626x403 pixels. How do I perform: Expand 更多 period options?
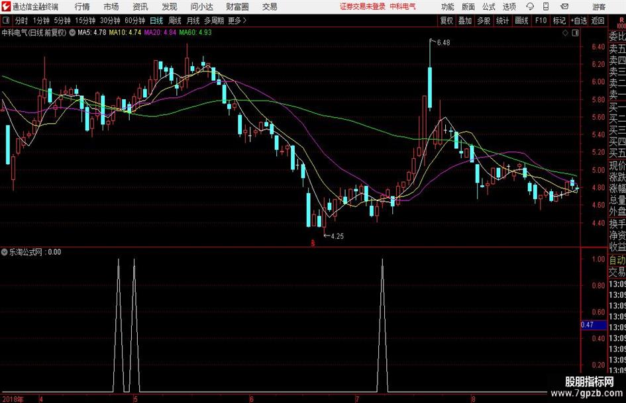pos(236,21)
